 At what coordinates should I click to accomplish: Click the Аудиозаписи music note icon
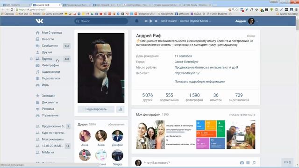[x=37, y=72]
